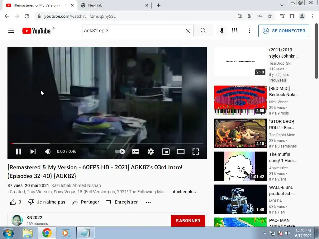The image size is (319, 239).
Task: Click SE CONNECTER sign-in button
Action: pyautogui.click(x=283, y=31)
